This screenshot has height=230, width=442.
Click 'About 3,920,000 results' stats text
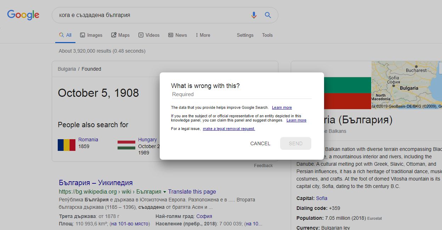click(x=102, y=51)
